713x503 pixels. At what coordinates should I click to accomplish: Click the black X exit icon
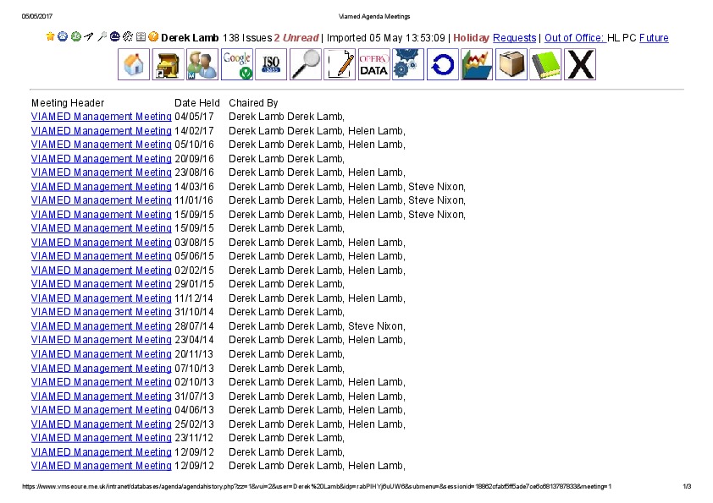(580, 64)
